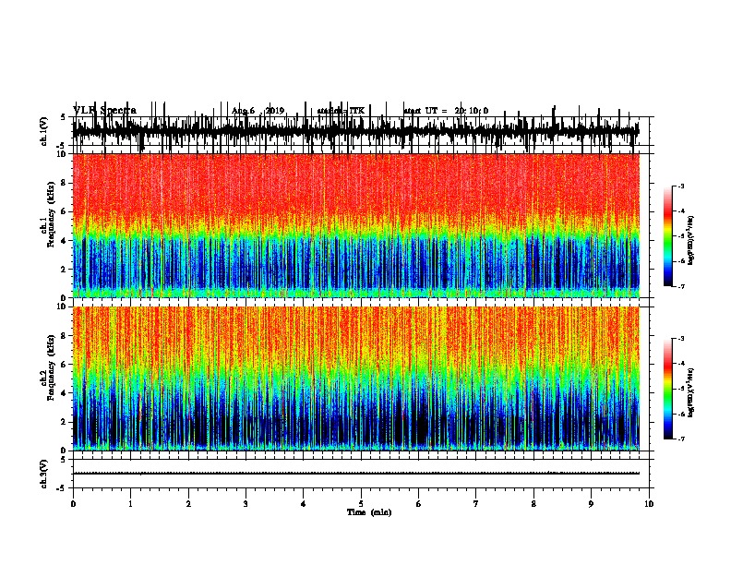Click the ch.1 spectrogram at 8 kHz red band
This screenshot has height=565, width=731.
point(355,183)
